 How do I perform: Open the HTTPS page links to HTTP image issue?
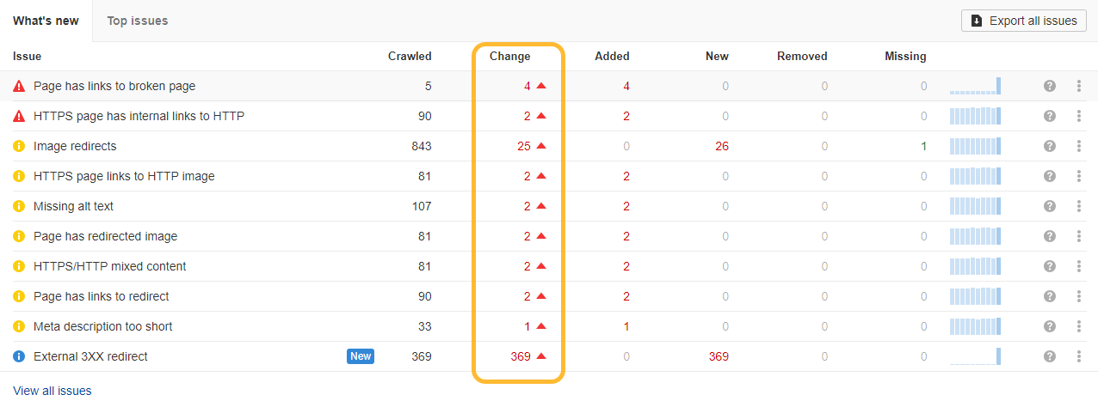124,176
